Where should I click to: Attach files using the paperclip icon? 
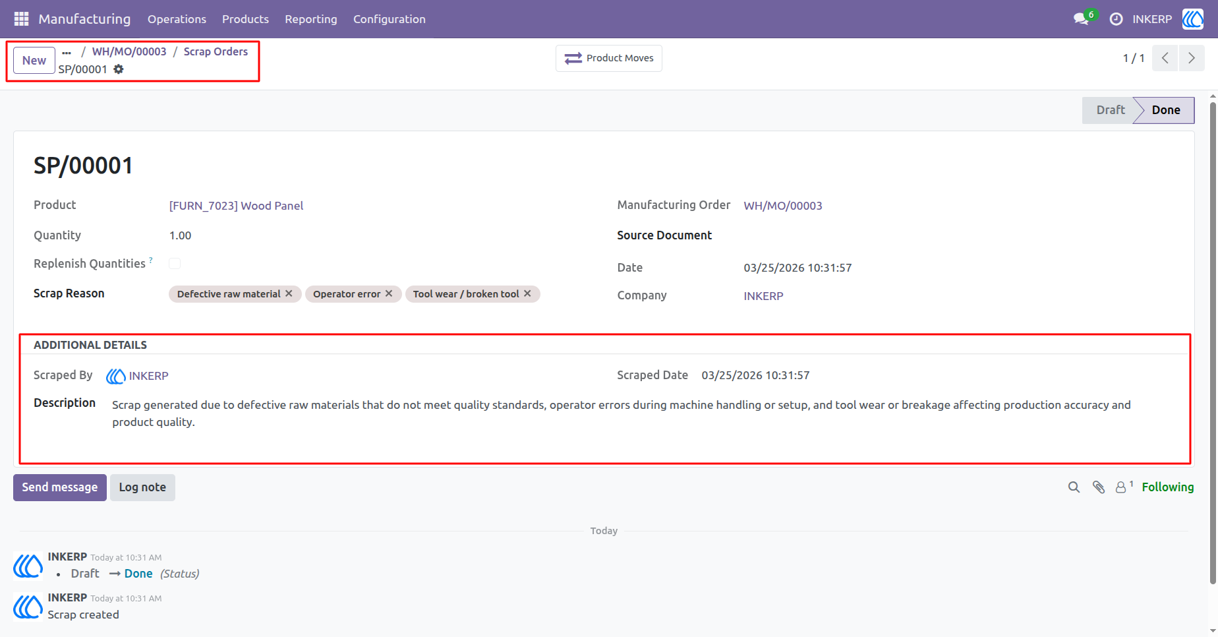click(x=1098, y=487)
